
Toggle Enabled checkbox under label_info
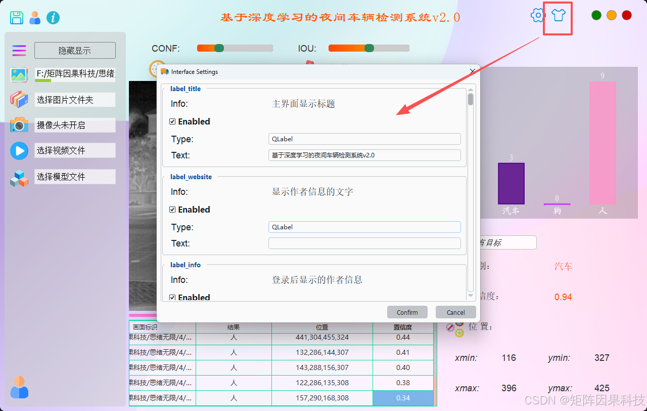(x=172, y=298)
